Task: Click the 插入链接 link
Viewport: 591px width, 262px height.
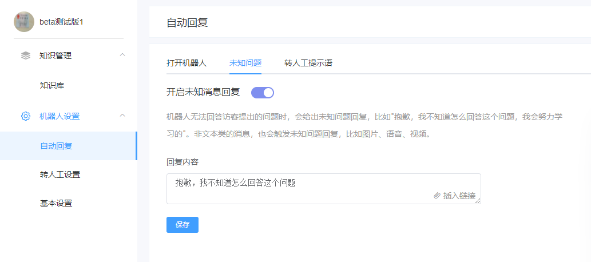Action: (459, 196)
